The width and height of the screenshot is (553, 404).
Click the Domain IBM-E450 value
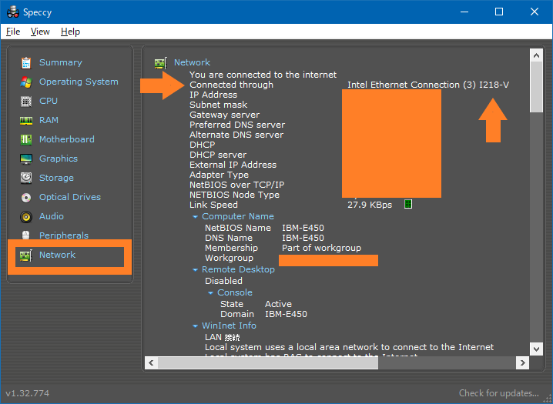tap(286, 314)
